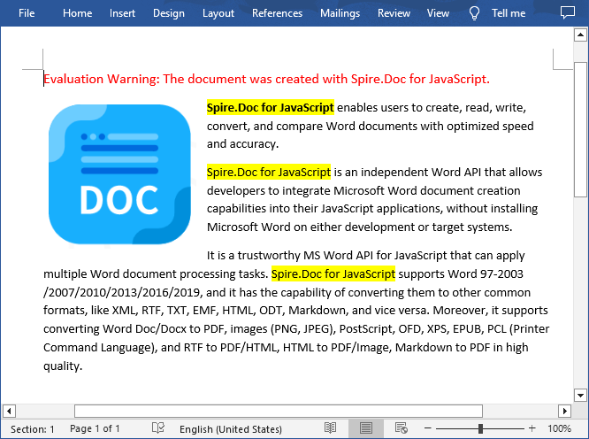Open the References tab
The width and height of the screenshot is (589, 439).
click(277, 13)
